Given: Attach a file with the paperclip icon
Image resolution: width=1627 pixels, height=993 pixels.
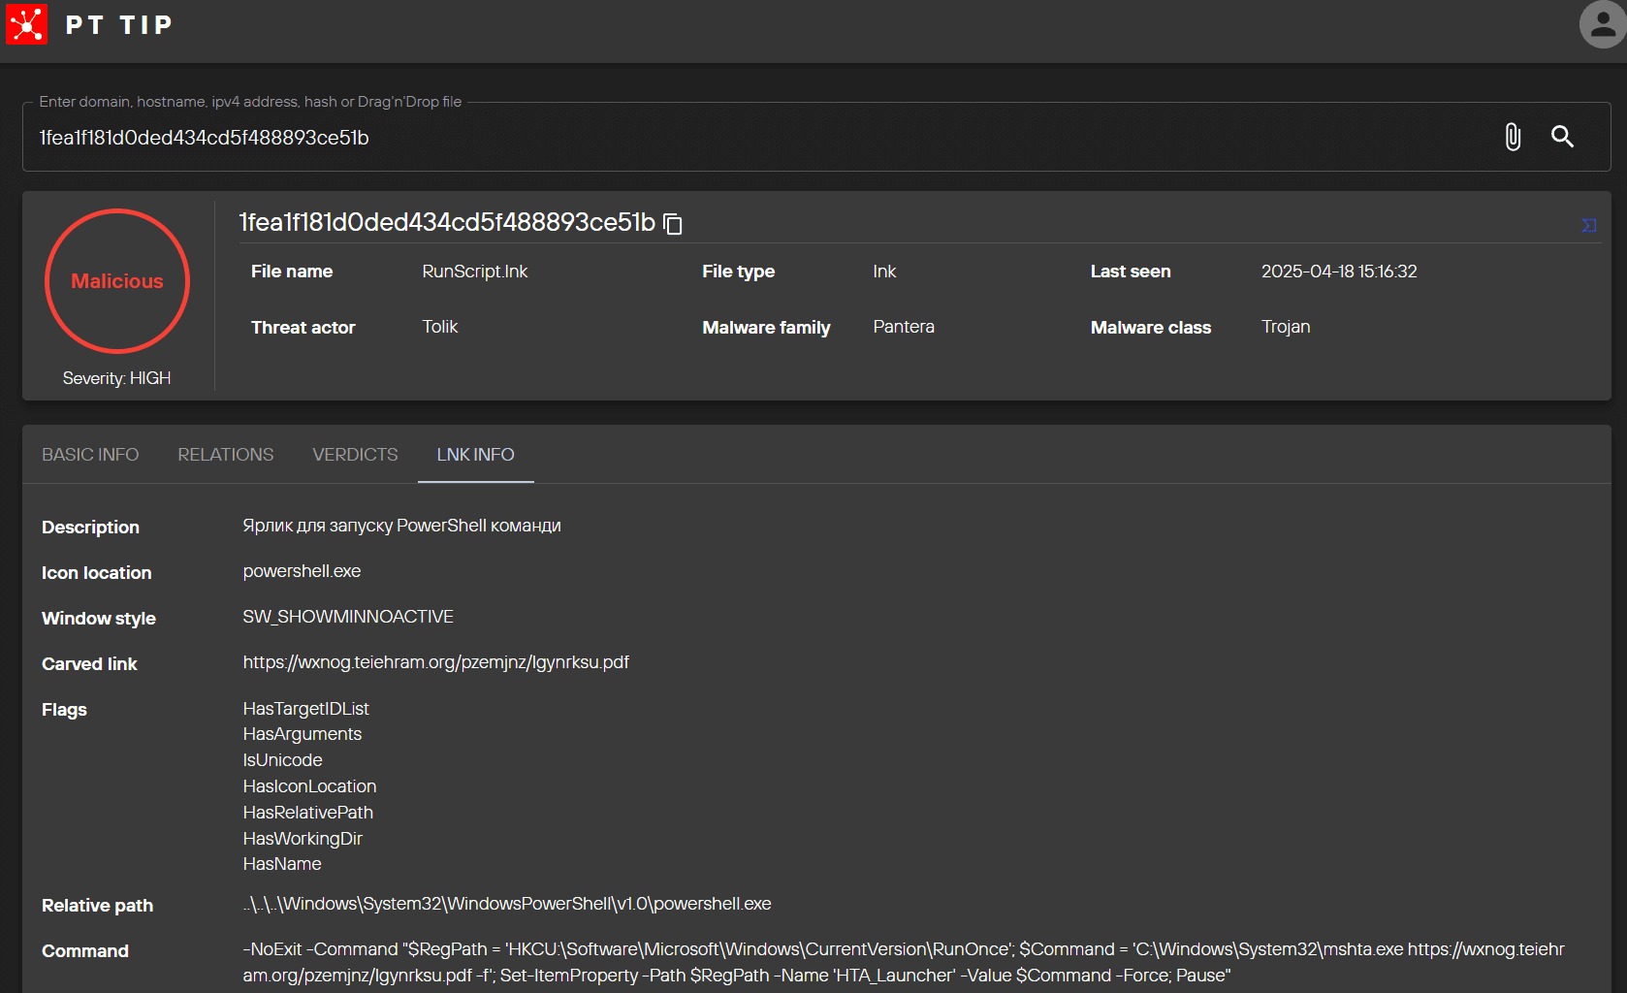Looking at the screenshot, I should tap(1513, 137).
